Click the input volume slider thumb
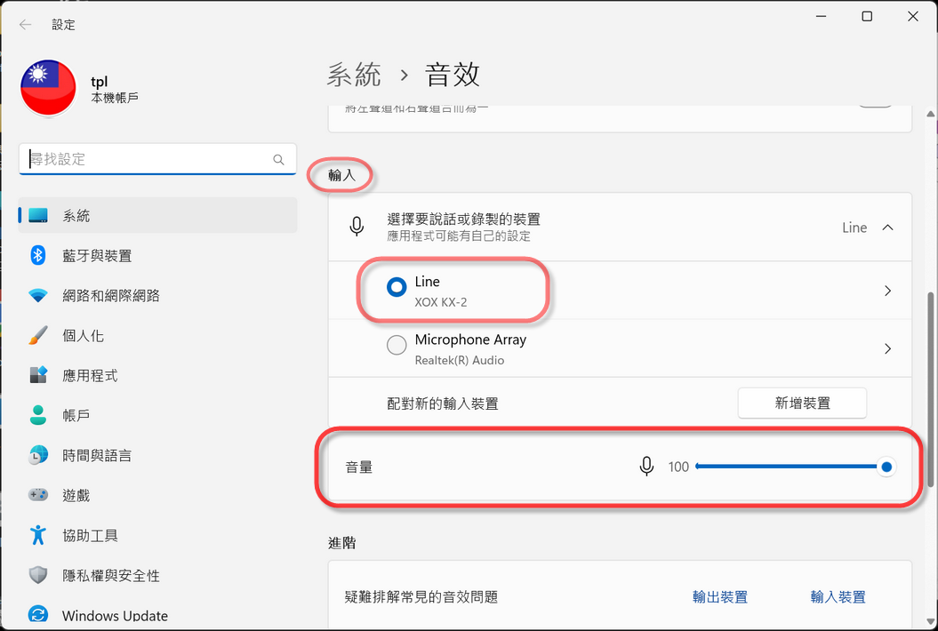 (886, 467)
